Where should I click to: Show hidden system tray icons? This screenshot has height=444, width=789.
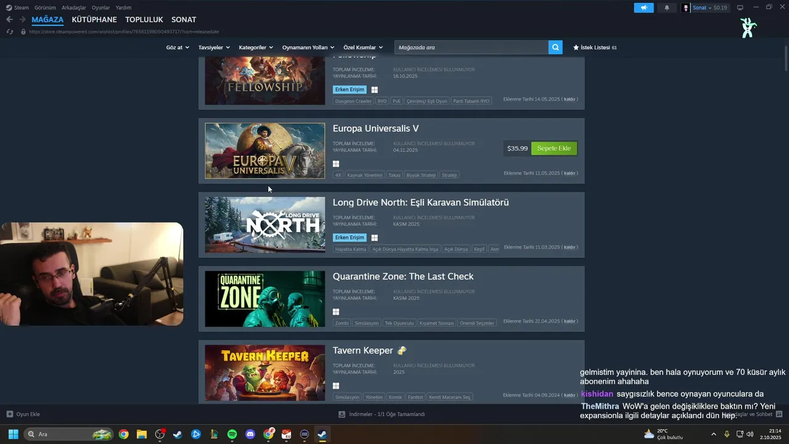pyautogui.click(x=714, y=434)
